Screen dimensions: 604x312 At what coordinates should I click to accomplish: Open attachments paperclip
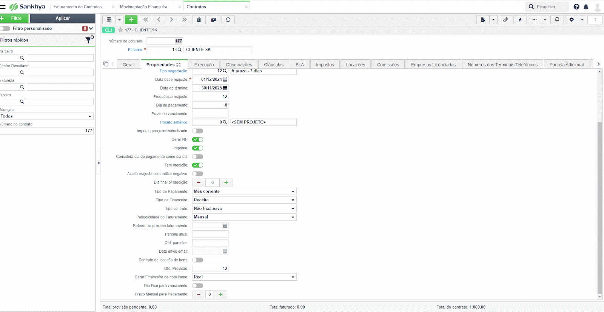click(x=505, y=20)
